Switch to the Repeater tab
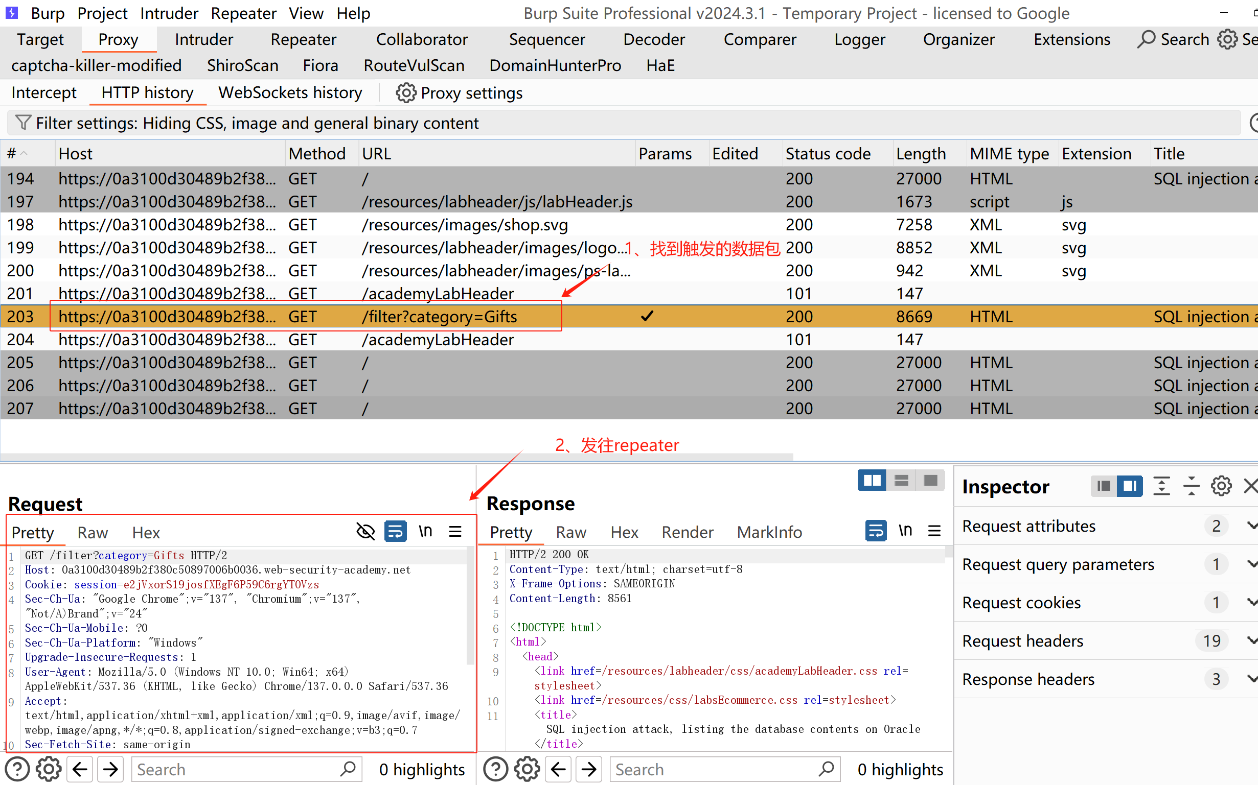Viewport: 1258px width, 785px height. (x=303, y=39)
